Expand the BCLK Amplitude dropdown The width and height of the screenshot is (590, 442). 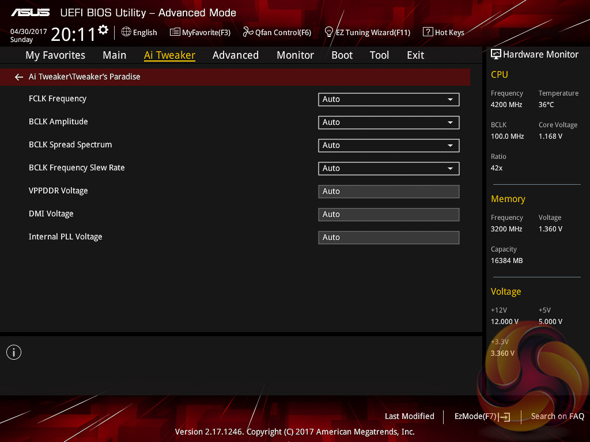click(x=388, y=122)
